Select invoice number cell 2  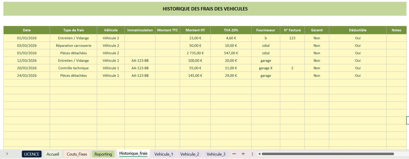tap(292, 68)
